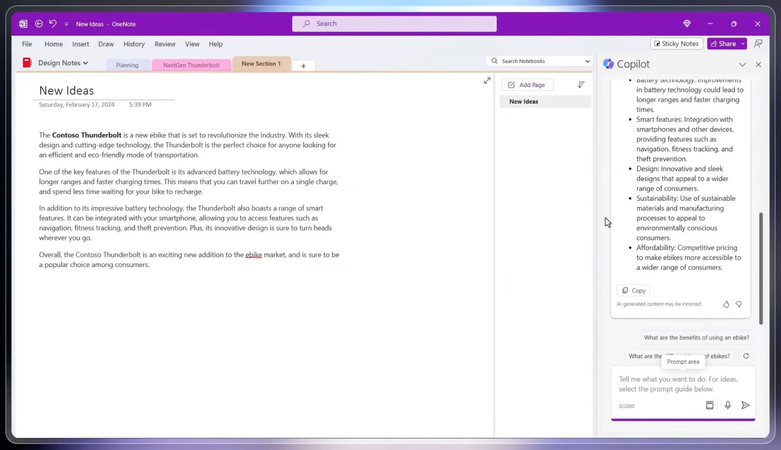Open the Review ribbon tab

pyautogui.click(x=165, y=44)
